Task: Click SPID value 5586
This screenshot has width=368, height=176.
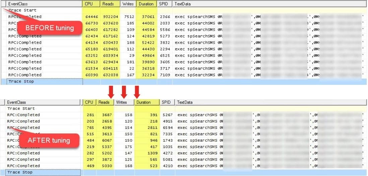Action: pyautogui.click(x=165, y=30)
